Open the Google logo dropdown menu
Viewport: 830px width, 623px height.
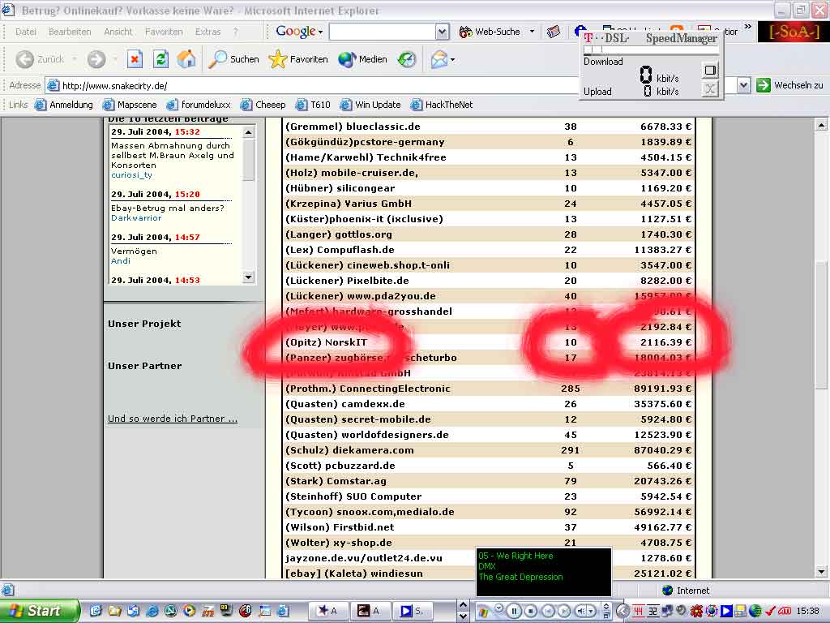point(299,32)
